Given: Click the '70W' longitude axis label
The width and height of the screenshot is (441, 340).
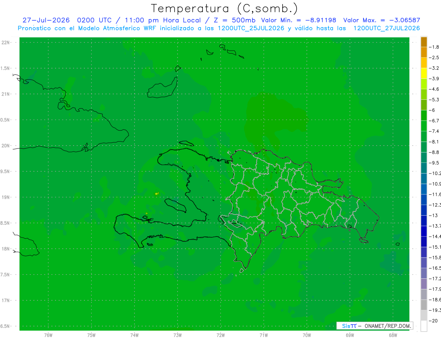Looking at the screenshot, I should (x=307, y=335).
